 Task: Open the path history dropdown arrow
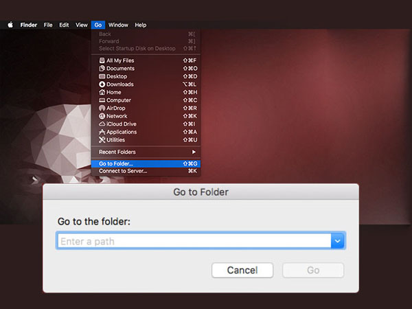337,241
